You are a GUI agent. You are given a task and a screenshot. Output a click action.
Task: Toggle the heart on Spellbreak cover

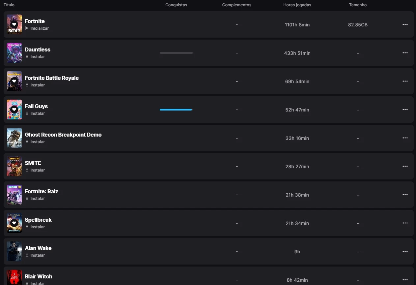14,223
